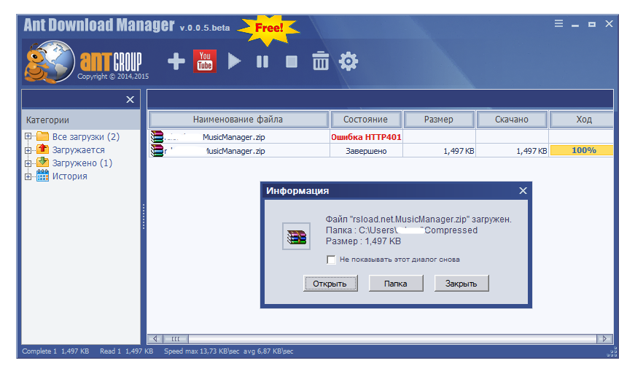This screenshot has height=374, width=635.
Task: Sort by Состояние column header
Action: (x=366, y=120)
